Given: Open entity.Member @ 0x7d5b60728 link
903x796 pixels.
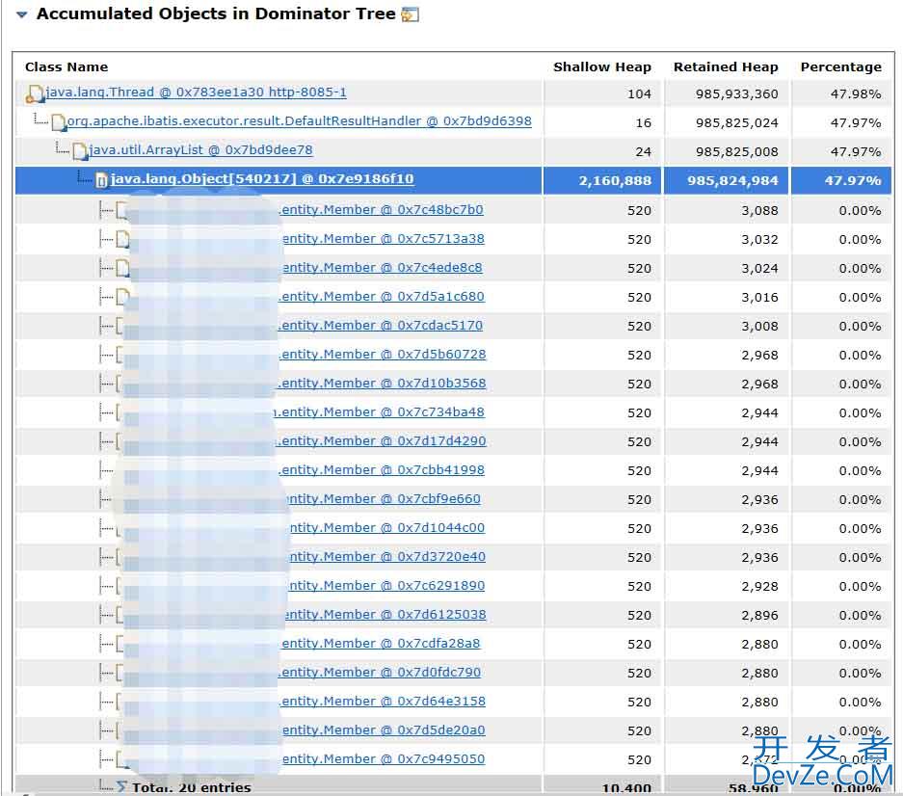Looking at the screenshot, I should click(x=383, y=354).
